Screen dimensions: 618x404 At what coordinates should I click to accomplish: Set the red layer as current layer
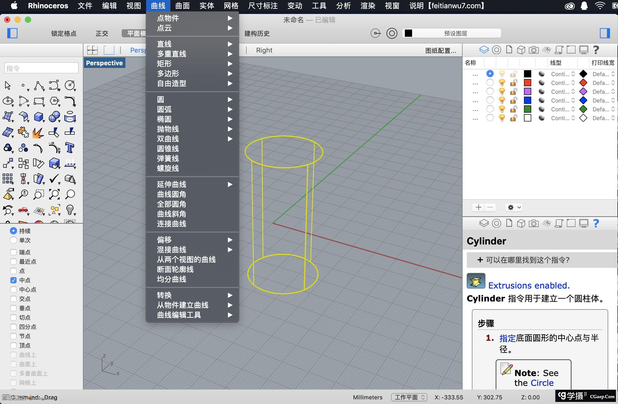[x=490, y=83]
